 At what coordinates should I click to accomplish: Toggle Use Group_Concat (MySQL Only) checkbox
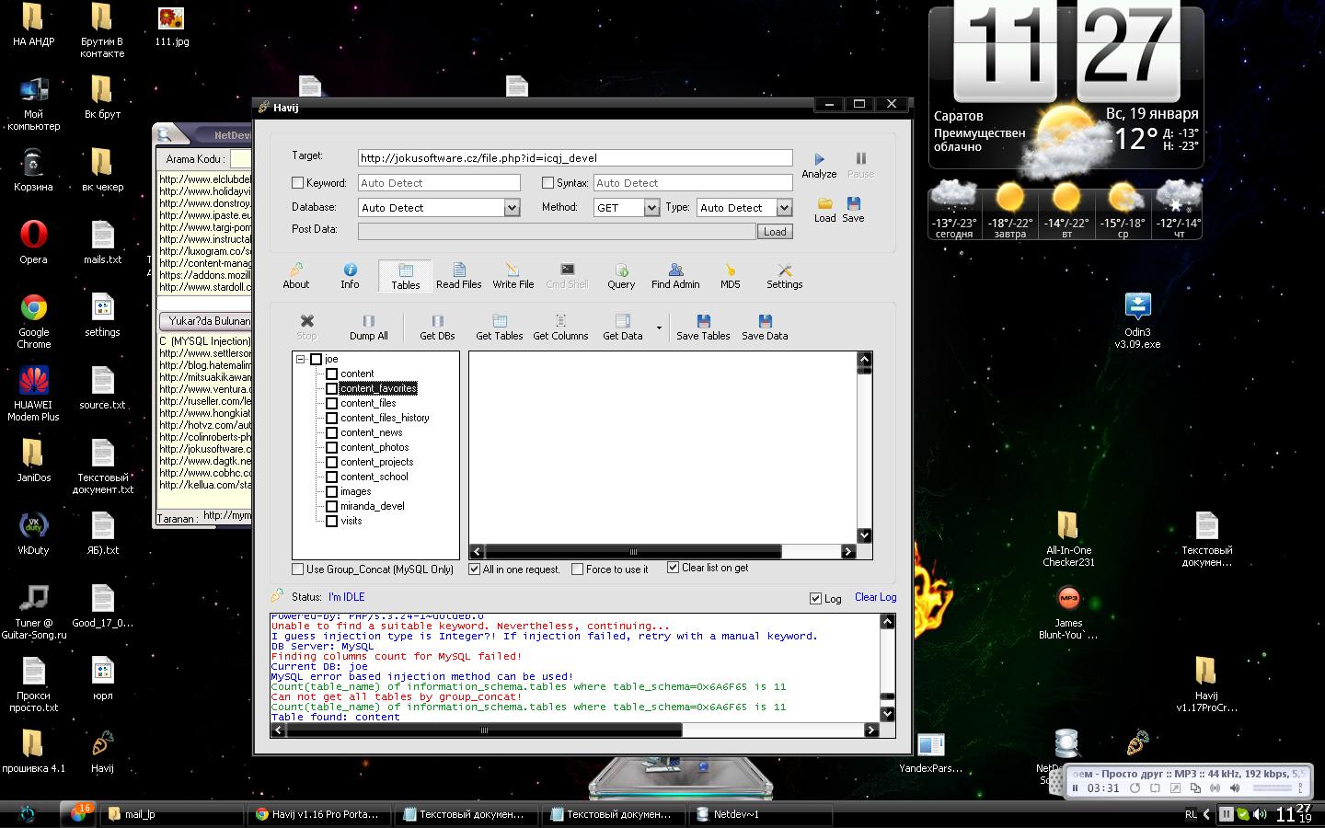298,569
